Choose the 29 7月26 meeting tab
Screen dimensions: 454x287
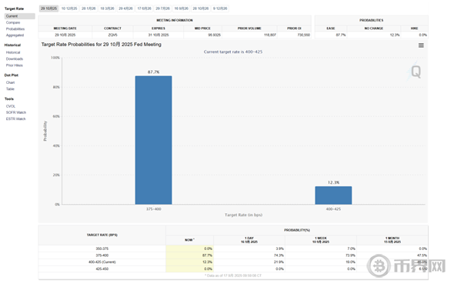click(162, 8)
